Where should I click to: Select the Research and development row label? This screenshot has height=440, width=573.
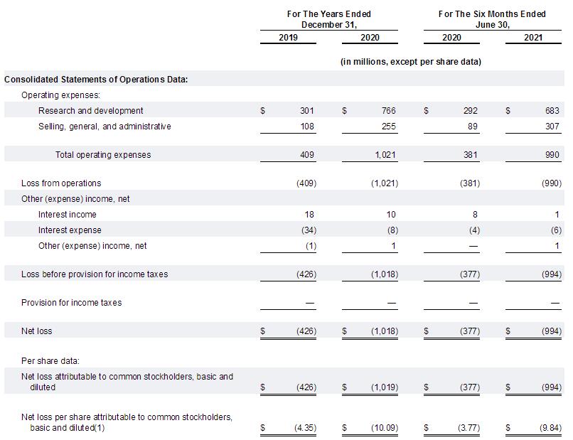pos(90,111)
